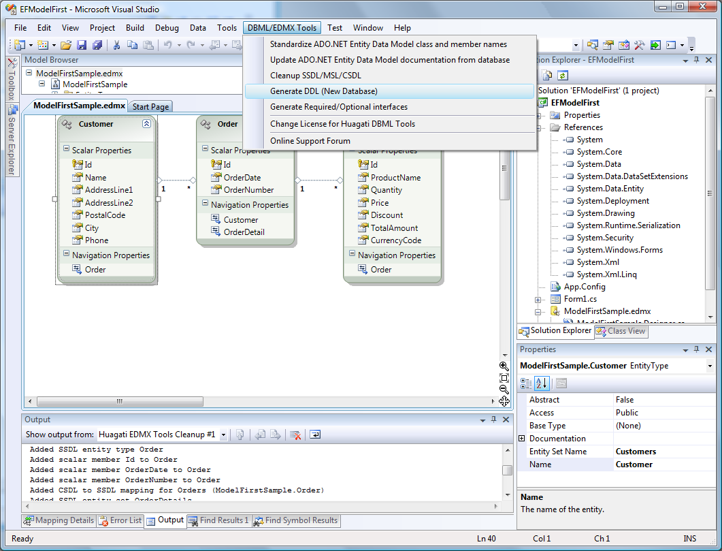
Task: Switch to the Class View tab
Action: tap(621, 331)
